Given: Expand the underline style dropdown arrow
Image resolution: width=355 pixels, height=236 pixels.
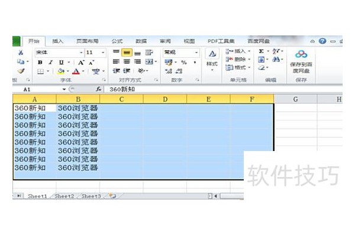Looking at the screenshot, I should click(69, 63).
